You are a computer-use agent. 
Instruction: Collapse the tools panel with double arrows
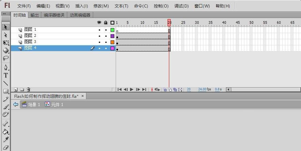[4, 14]
